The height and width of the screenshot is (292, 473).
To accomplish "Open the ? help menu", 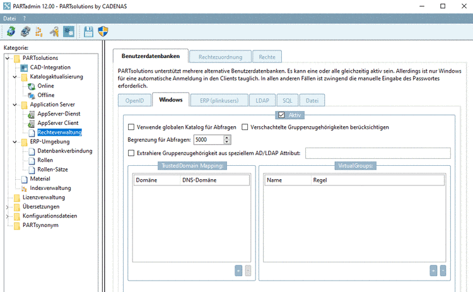I will pyautogui.click(x=24, y=18).
